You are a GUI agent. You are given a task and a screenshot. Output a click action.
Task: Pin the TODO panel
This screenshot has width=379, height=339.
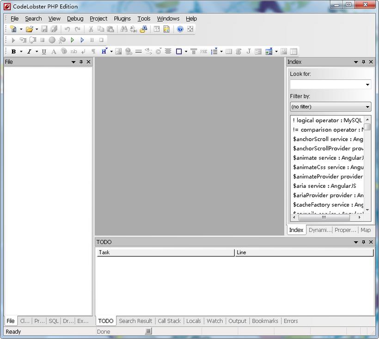pyautogui.click(x=363, y=242)
